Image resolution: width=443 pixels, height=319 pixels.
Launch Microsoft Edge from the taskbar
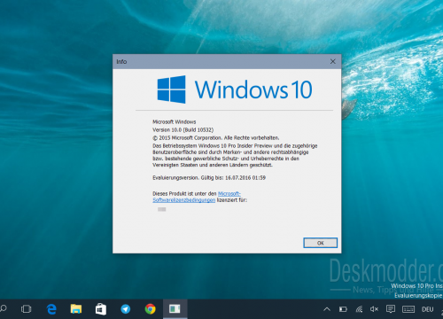(51, 309)
